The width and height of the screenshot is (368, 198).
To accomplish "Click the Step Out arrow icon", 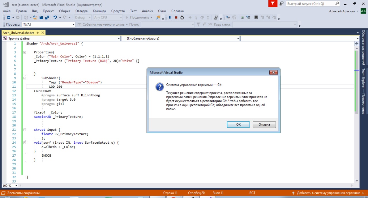I will 208,18.
